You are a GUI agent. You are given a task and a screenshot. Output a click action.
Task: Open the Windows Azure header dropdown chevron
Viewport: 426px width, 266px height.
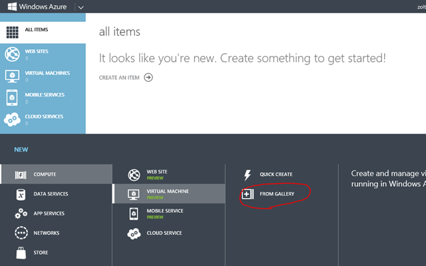point(81,7)
